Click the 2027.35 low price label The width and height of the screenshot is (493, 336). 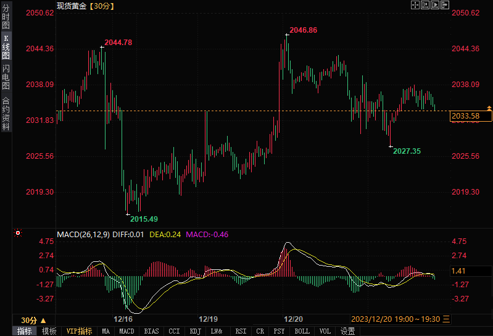point(407,151)
